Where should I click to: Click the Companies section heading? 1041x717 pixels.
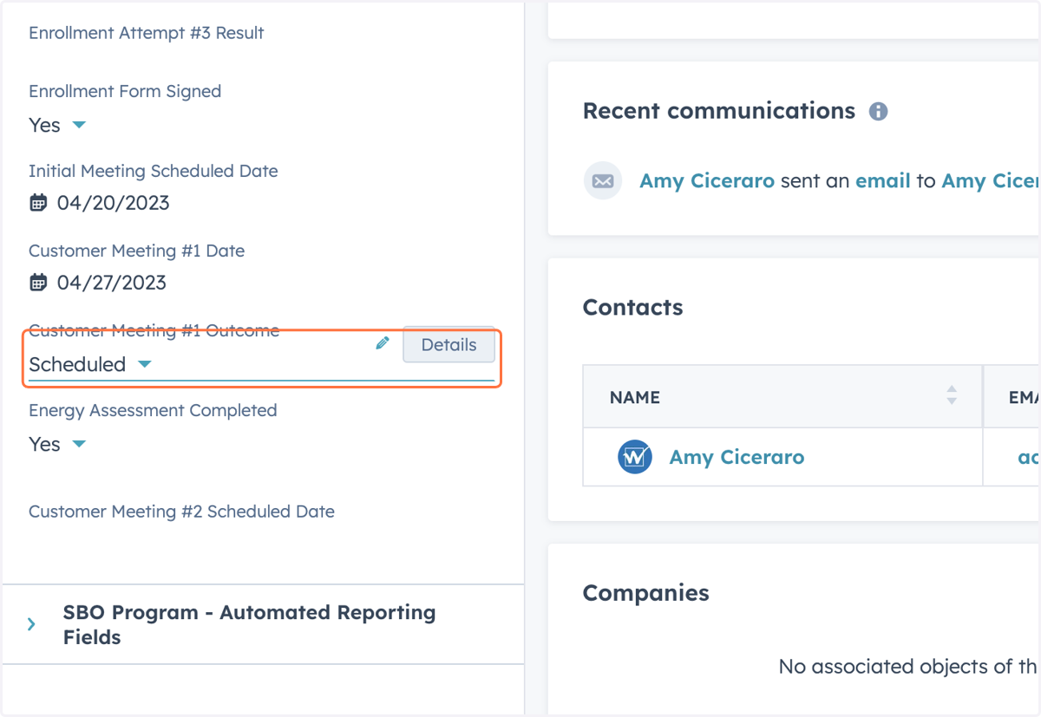tap(645, 593)
